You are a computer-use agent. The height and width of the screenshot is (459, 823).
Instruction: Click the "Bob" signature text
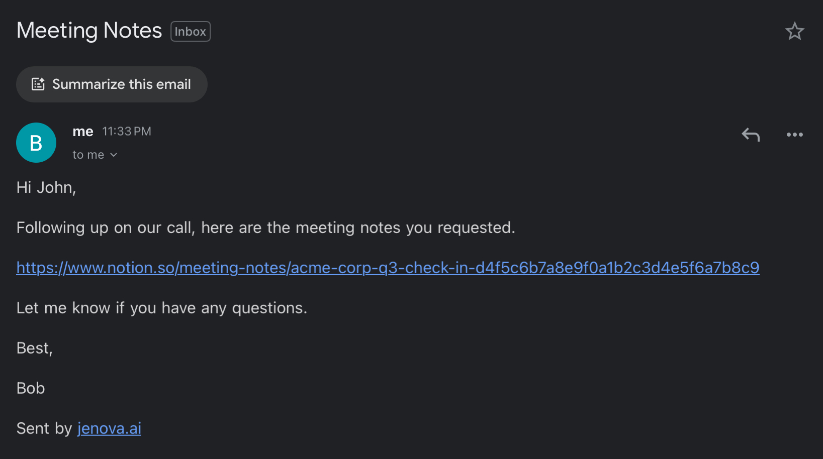[x=31, y=388]
